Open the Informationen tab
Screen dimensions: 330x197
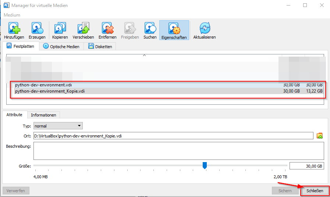(43, 115)
